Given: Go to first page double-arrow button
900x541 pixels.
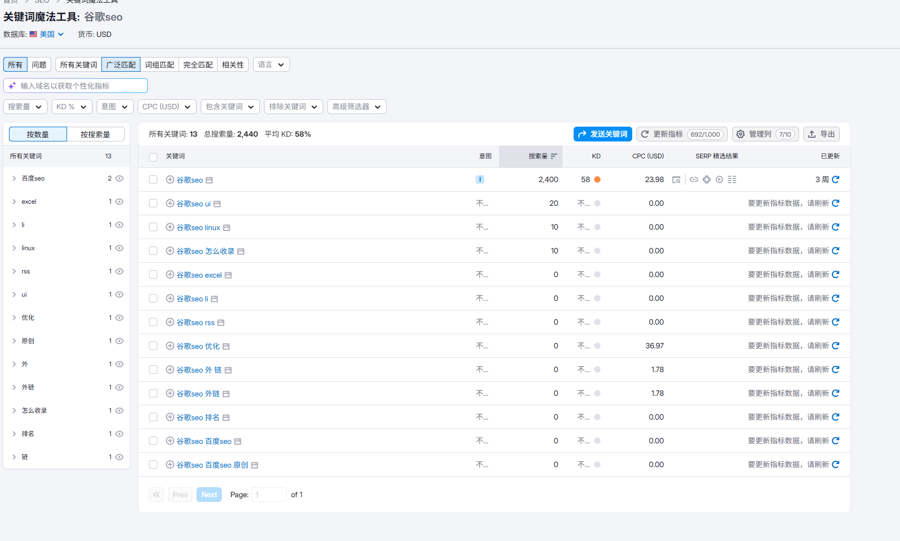Looking at the screenshot, I should pos(156,495).
